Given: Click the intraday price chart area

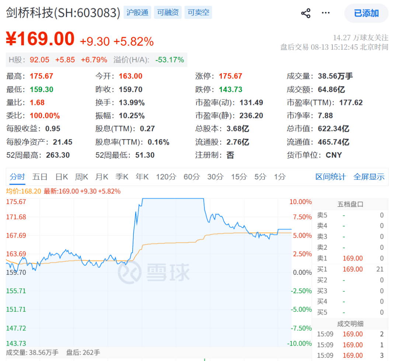Looking at the screenshot, I should point(149,273).
